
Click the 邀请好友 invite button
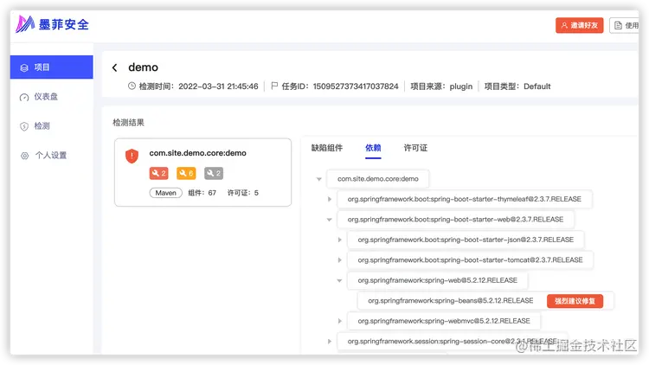580,25
